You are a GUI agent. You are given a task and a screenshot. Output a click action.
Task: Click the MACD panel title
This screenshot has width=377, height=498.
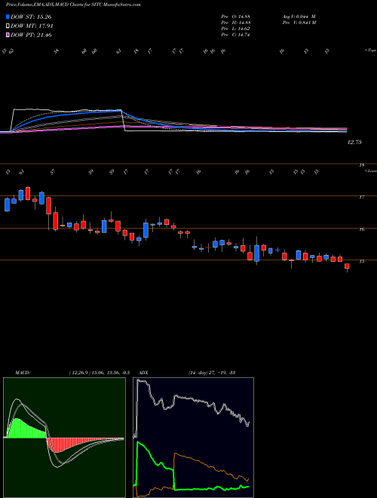(x=22, y=373)
